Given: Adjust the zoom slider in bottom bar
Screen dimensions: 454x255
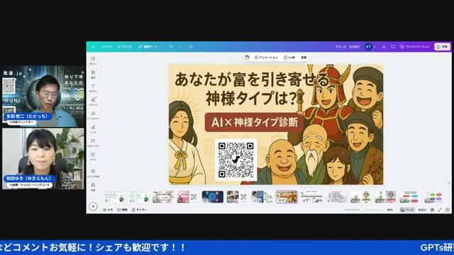Looking at the screenshot, I should tap(363, 210).
